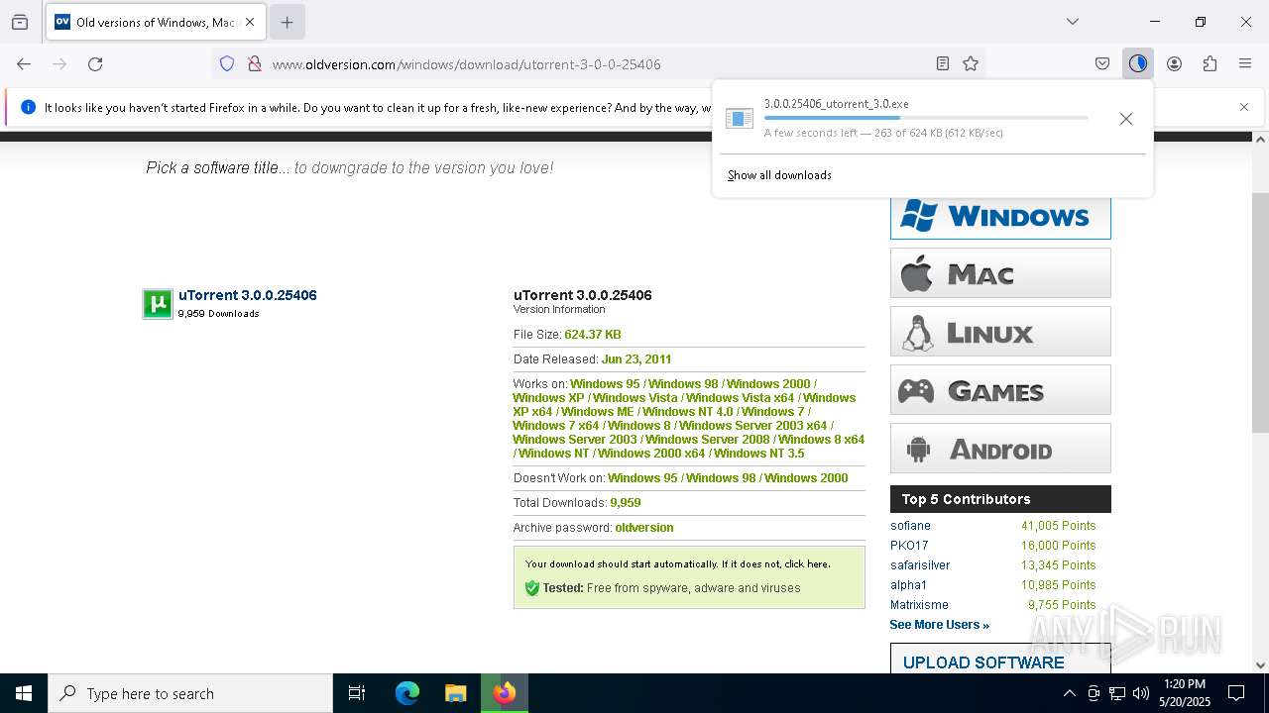This screenshot has width=1269, height=713.
Task: Bookmark this page with star icon
Action: point(971,63)
